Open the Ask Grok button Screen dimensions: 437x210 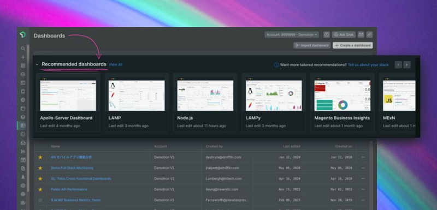point(344,35)
